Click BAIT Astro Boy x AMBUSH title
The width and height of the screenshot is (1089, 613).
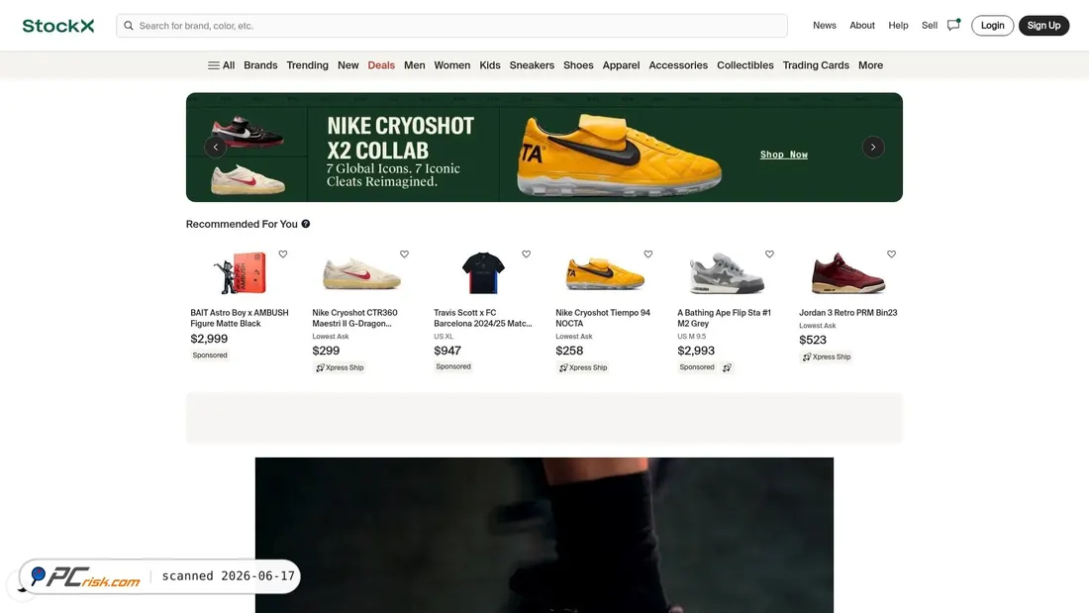(240, 318)
